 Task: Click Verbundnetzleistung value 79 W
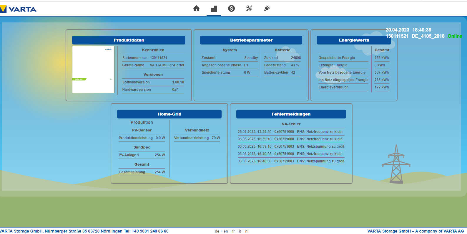tap(216, 138)
